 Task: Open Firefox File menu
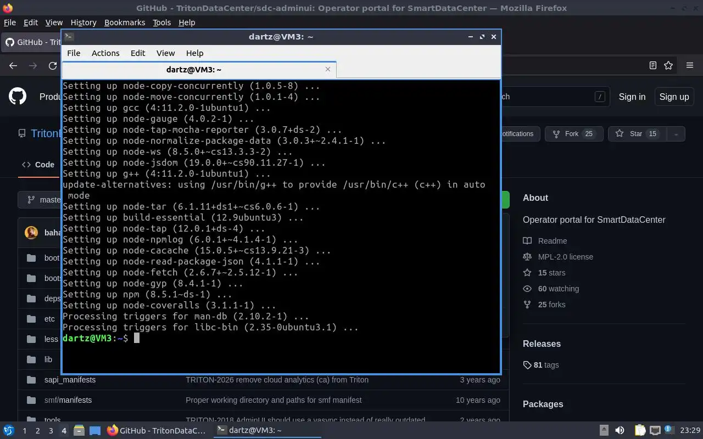click(x=10, y=22)
